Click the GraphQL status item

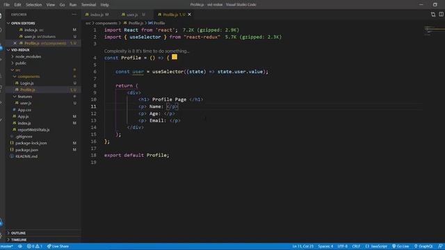[x=423, y=247]
